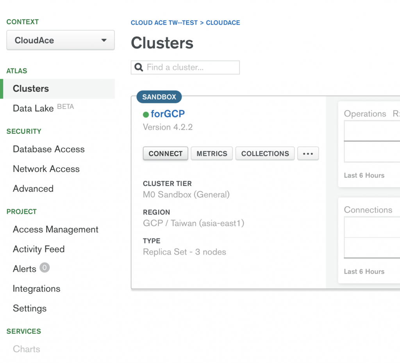Open Network Access settings
The height and width of the screenshot is (363, 400).
click(46, 169)
